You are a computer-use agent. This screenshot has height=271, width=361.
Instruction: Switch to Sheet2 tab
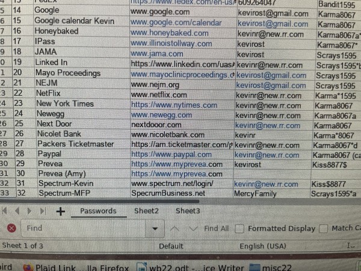point(146,211)
